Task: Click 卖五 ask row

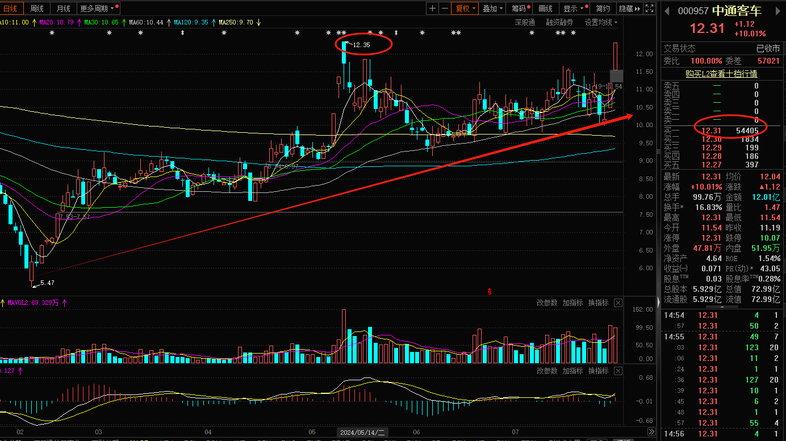Action: (722, 86)
